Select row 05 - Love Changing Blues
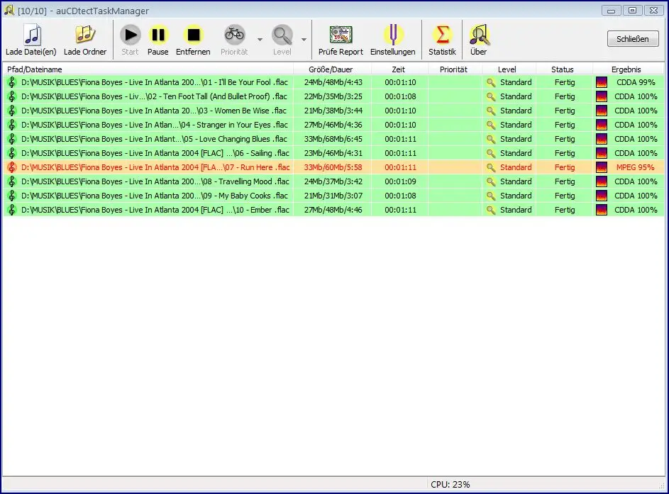Viewport: 669px width, 494px height. (333, 139)
